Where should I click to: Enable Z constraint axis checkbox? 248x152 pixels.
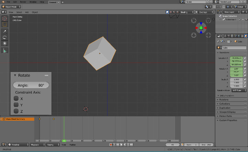click(x=16, y=111)
